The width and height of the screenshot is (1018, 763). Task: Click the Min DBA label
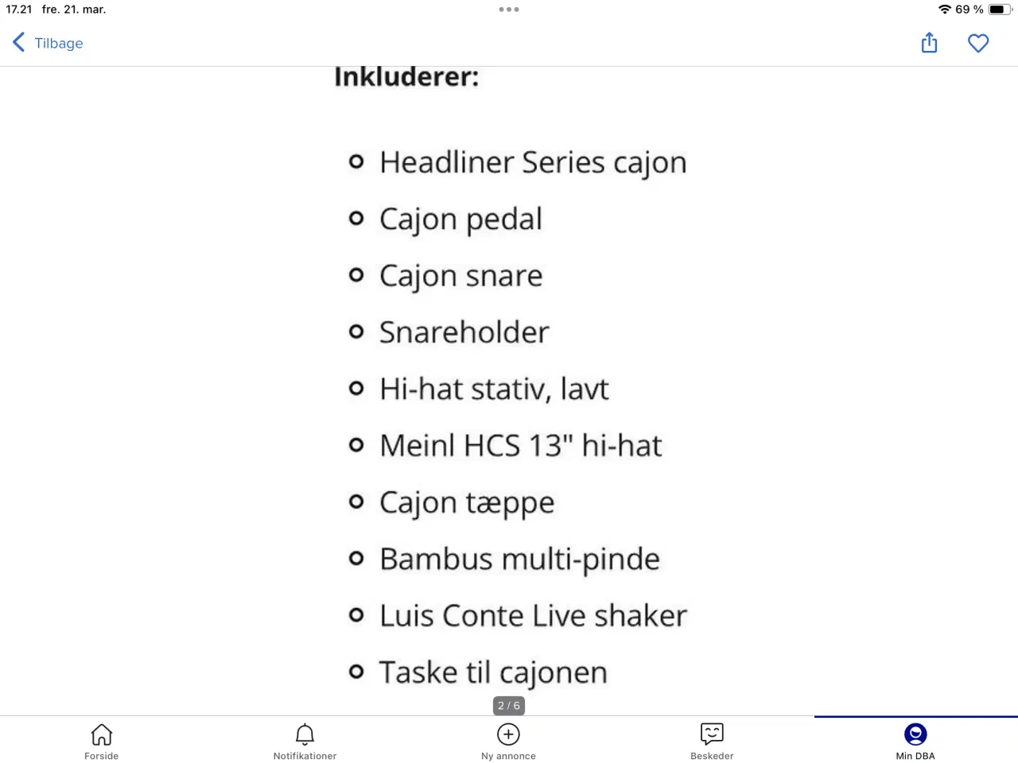click(x=915, y=756)
